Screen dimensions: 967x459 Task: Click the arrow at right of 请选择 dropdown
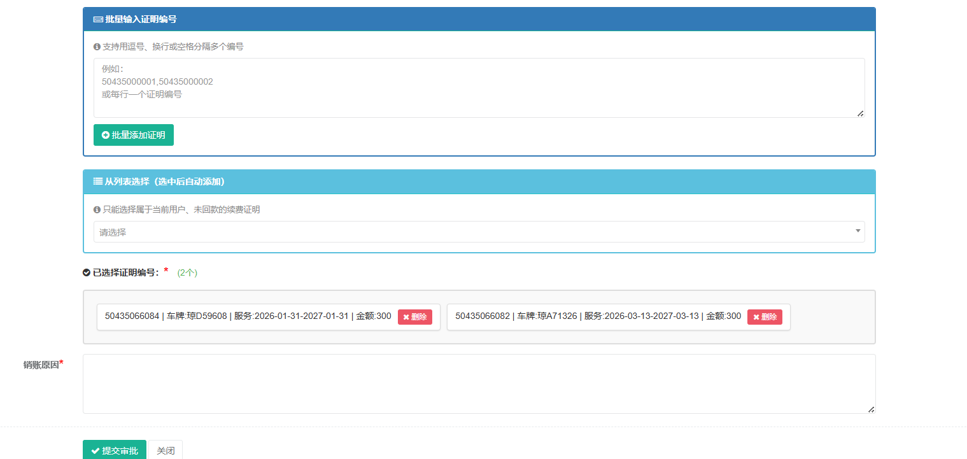pyautogui.click(x=858, y=231)
